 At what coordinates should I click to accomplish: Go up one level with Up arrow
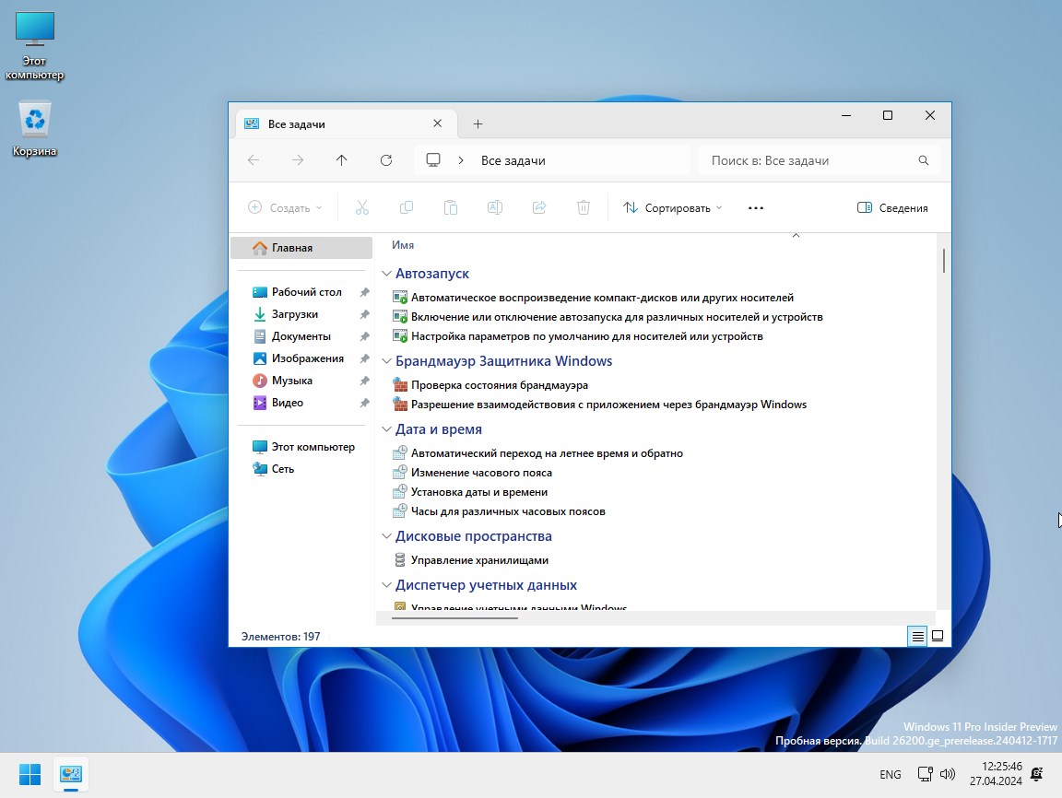click(341, 160)
